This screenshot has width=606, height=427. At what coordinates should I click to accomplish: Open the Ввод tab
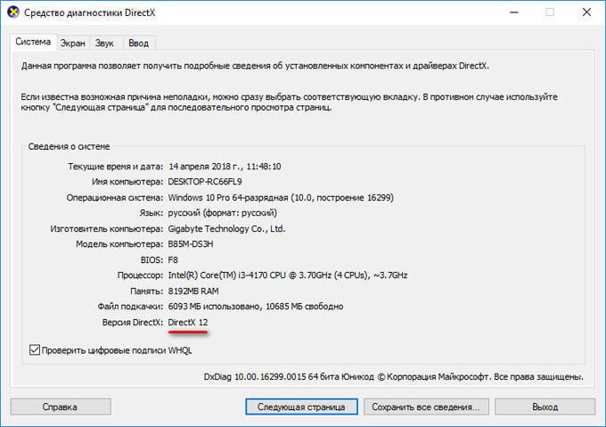tap(139, 44)
